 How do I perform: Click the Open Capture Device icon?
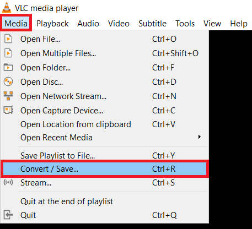pyautogui.click(x=8, y=110)
